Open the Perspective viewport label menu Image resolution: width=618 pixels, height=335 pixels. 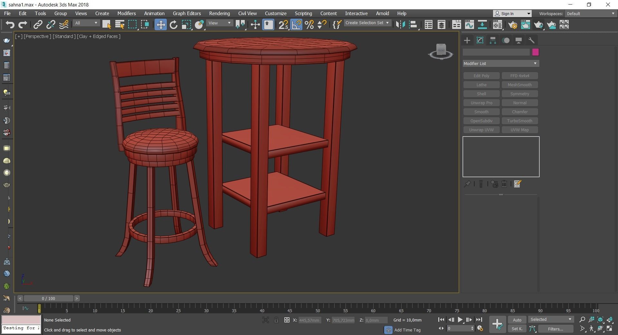pos(37,36)
